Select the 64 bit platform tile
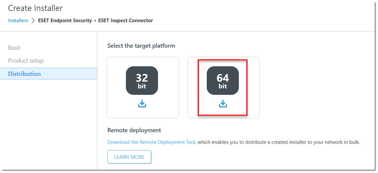Screen dimensions: 378x173 click(x=224, y=87)
